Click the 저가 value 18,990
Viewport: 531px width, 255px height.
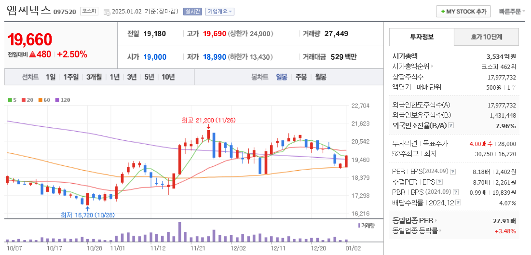point(214,57)
